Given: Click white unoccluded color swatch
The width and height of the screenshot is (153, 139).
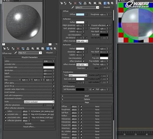Looking at the screenshot, I should (x=49, y=67).
